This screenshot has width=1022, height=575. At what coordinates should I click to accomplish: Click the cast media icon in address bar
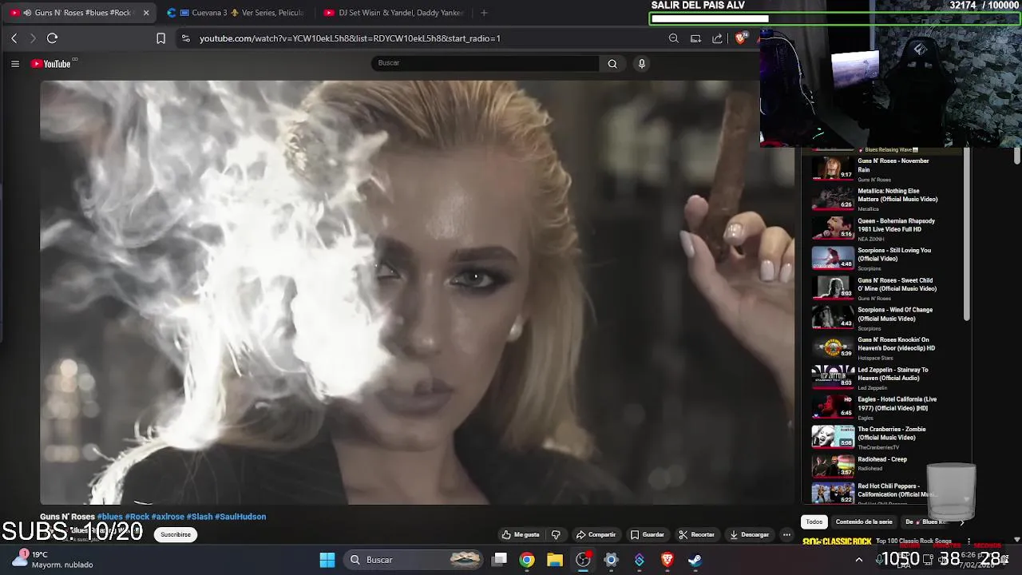[695, 38]
